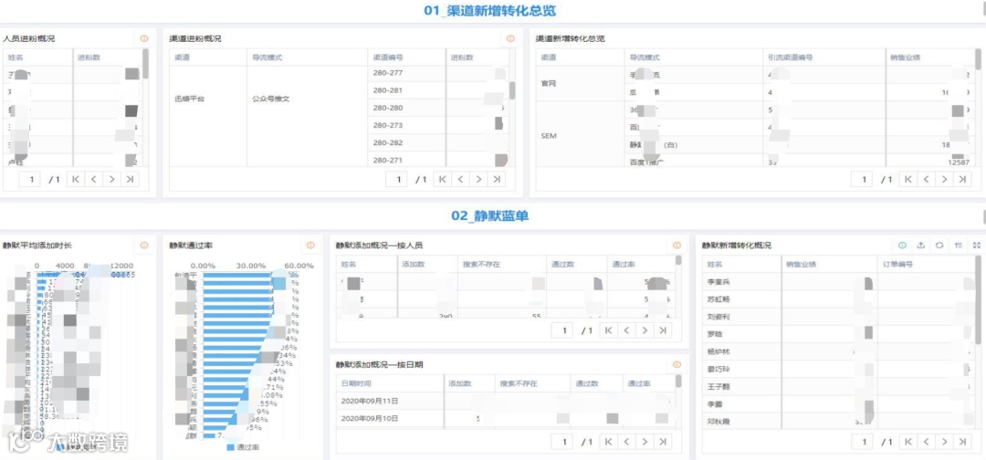Select channel number 280-273 cell
Screen dimensions: 986x460
click(x=406, y=125)
